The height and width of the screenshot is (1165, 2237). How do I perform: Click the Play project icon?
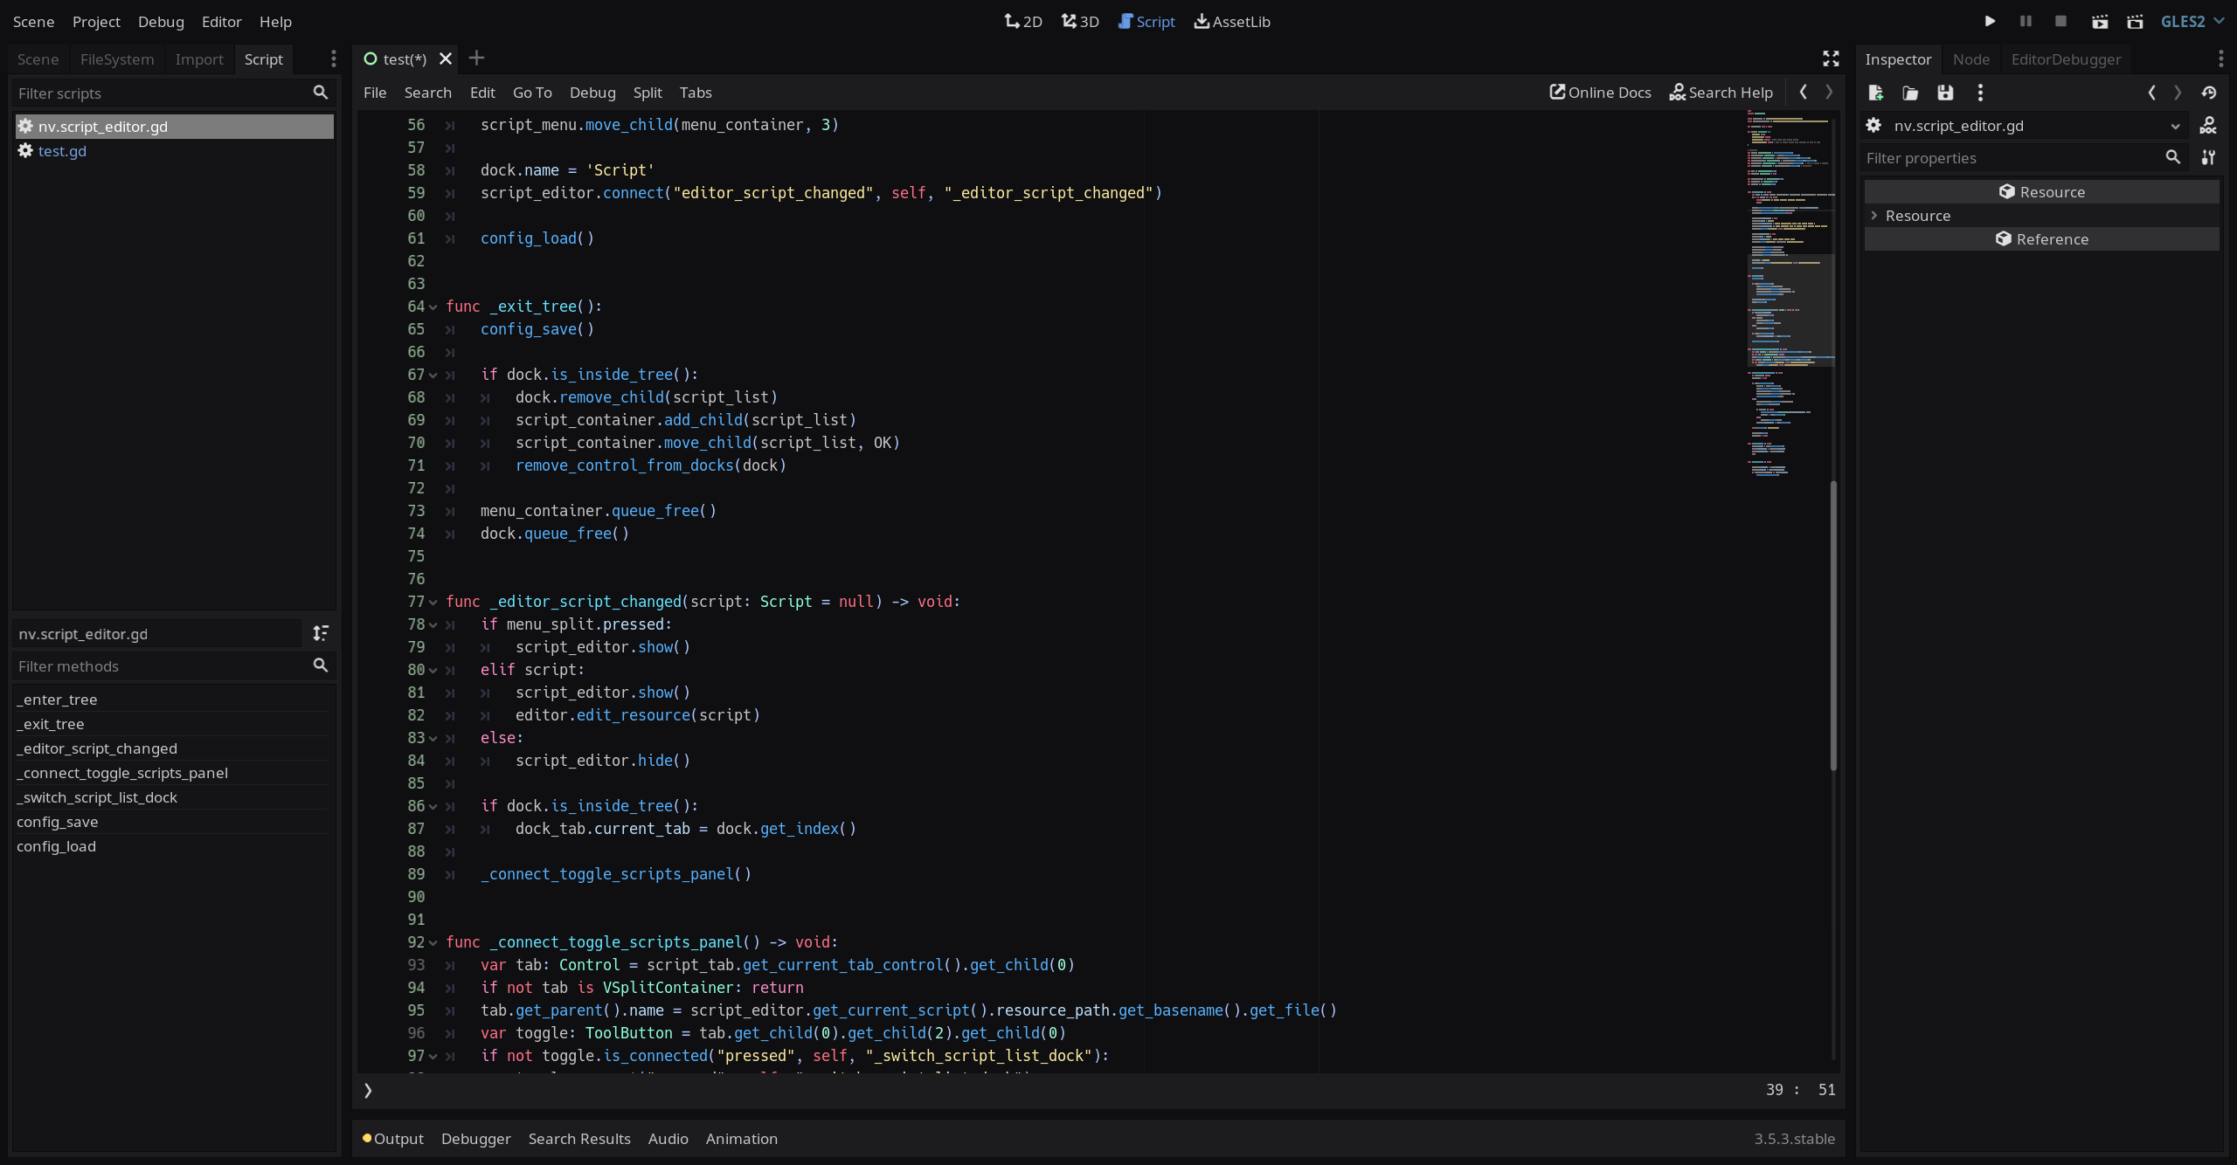point(1990,22)
